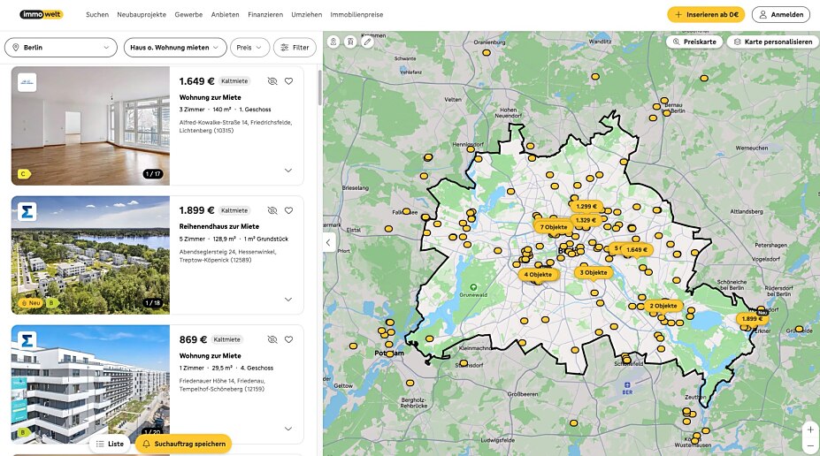Select the 1.649 € map price marker
820x456 pixels.
(637, 250)
